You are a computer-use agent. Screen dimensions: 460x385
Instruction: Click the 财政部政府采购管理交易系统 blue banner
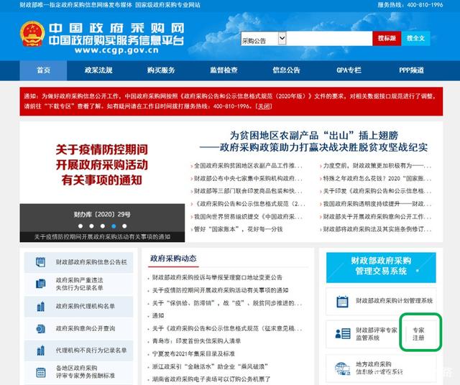pos(381,267)
